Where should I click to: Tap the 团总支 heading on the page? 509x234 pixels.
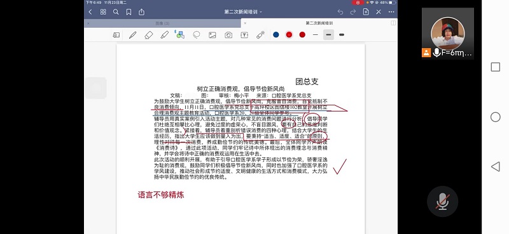click(x=307, y=82)
